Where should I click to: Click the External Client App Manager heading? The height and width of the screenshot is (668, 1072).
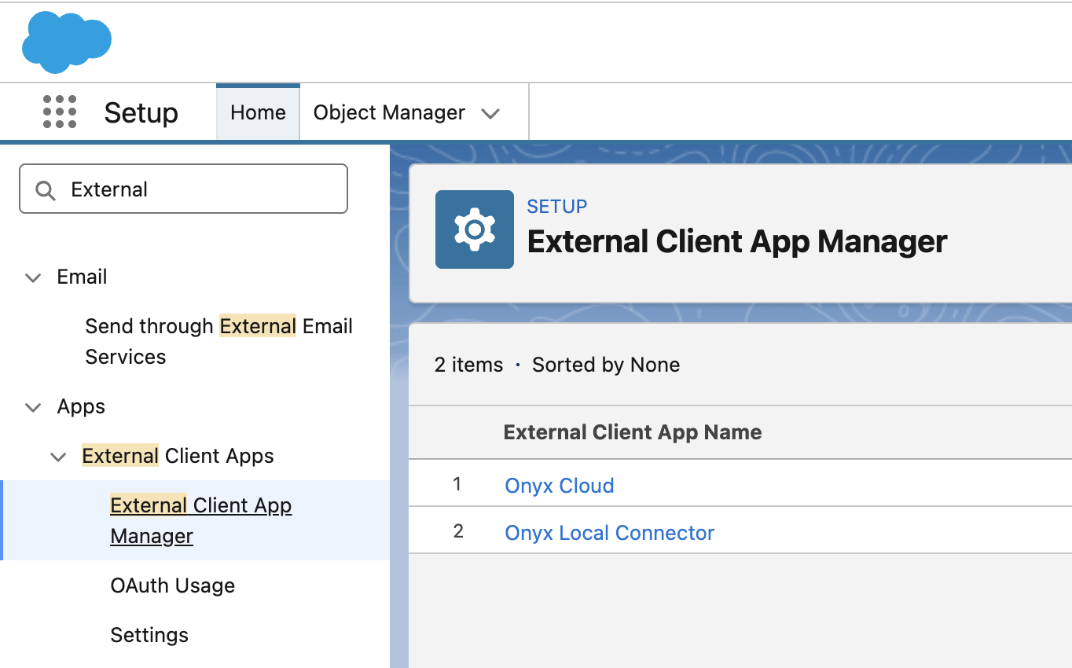pos(737,241)
